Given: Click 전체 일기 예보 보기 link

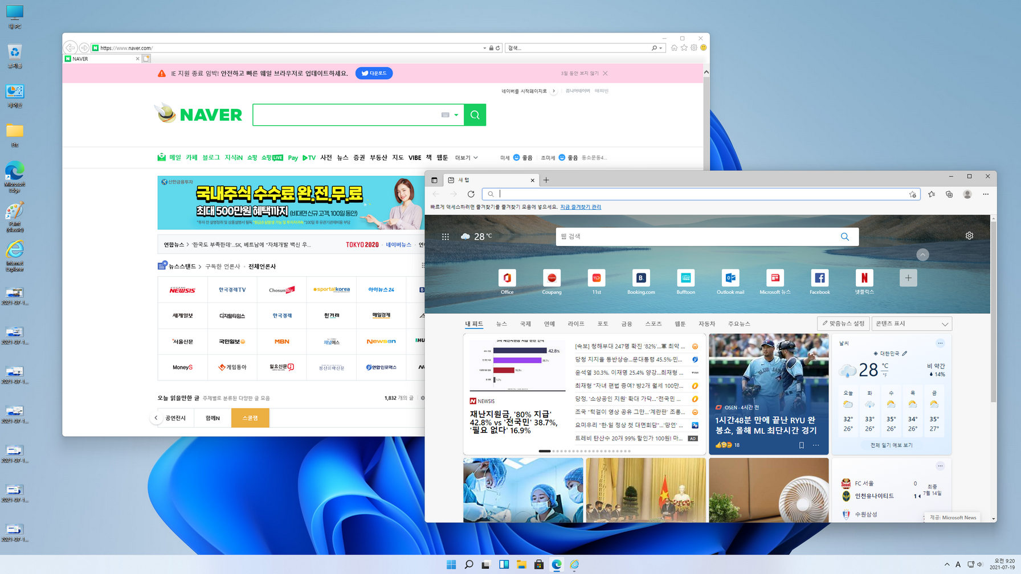Looking at the screenshot, I should coord(891,445).
